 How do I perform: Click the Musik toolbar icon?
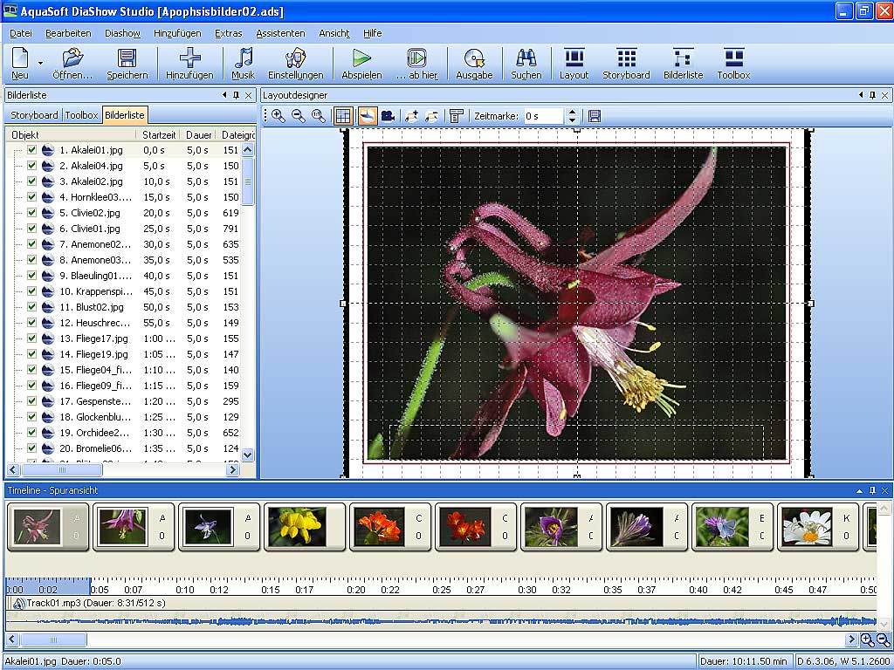pyautogui.click(x=243, y=64)
